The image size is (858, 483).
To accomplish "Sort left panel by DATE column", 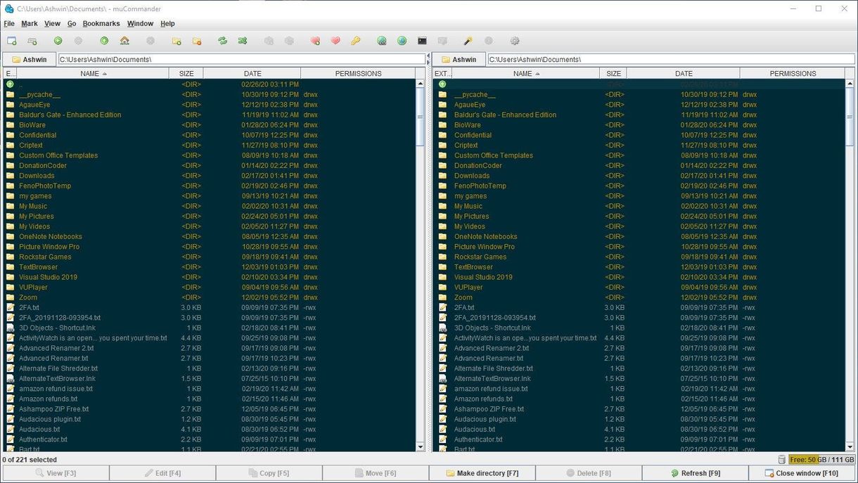I will 252,73.
